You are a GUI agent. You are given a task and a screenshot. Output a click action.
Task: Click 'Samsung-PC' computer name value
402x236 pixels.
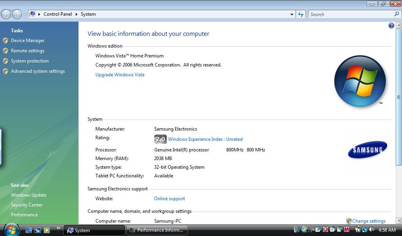click(x=168, y=221)
